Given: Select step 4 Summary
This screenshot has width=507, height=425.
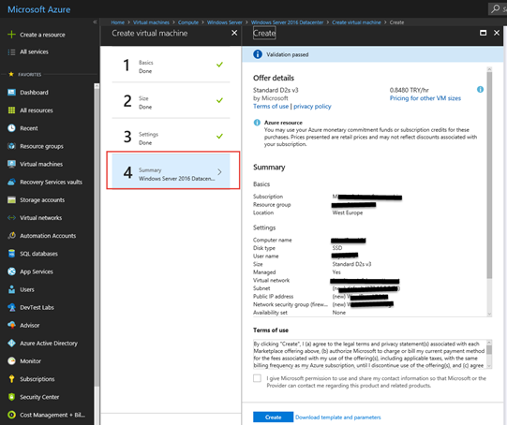Looking at the screenshot, I should (171, 171).
